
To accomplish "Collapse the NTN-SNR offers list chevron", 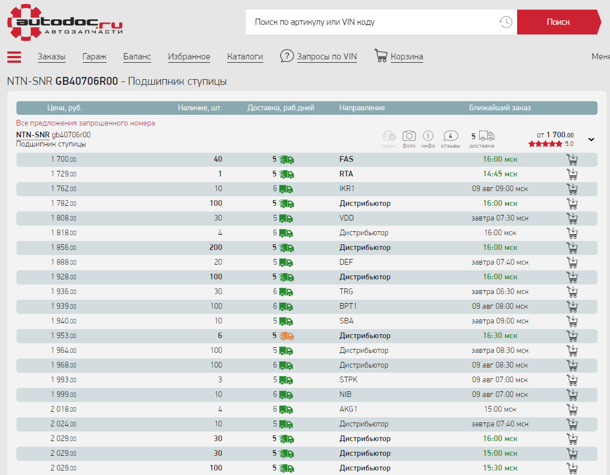I will point(591,140).
